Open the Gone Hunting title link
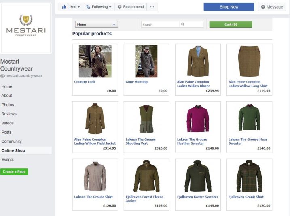Viewport: 290px width, 216px height. tap(136, 82)
